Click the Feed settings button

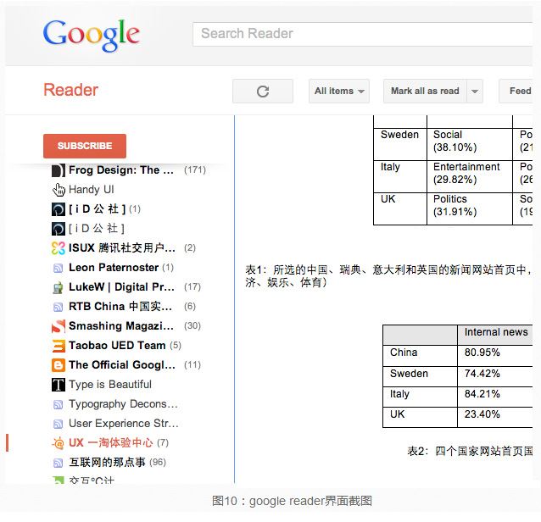coord(516,91)
